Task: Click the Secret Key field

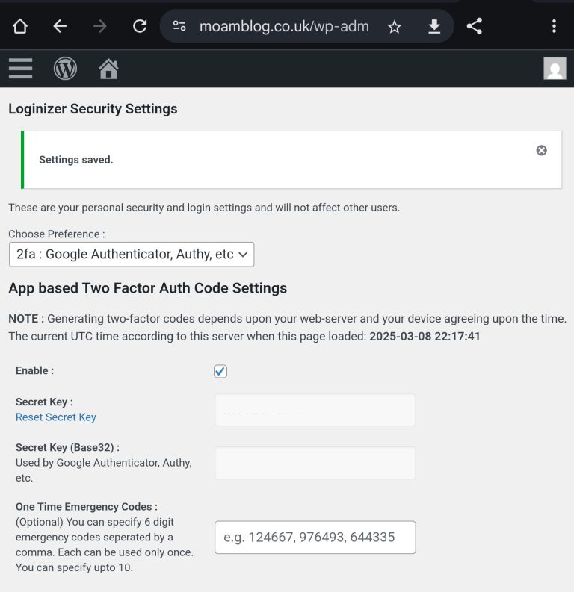Action: [315, 410]
